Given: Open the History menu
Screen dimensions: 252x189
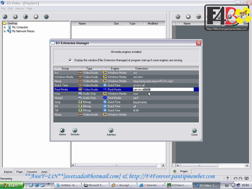Looking at the screenshot, I should (20, 9).
